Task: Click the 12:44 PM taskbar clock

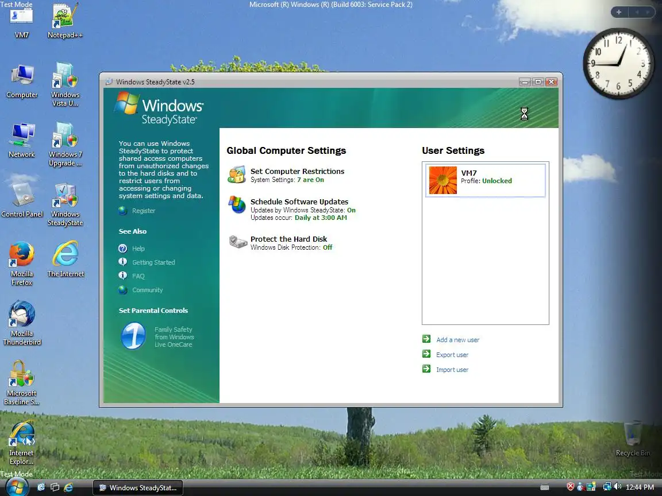Action: [640, 487]
